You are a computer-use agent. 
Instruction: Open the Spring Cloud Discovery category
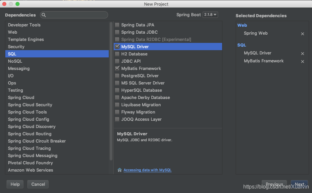[x=57, y=126]
